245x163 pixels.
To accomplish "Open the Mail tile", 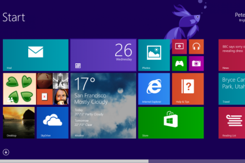I will click(x=36, y=55).
